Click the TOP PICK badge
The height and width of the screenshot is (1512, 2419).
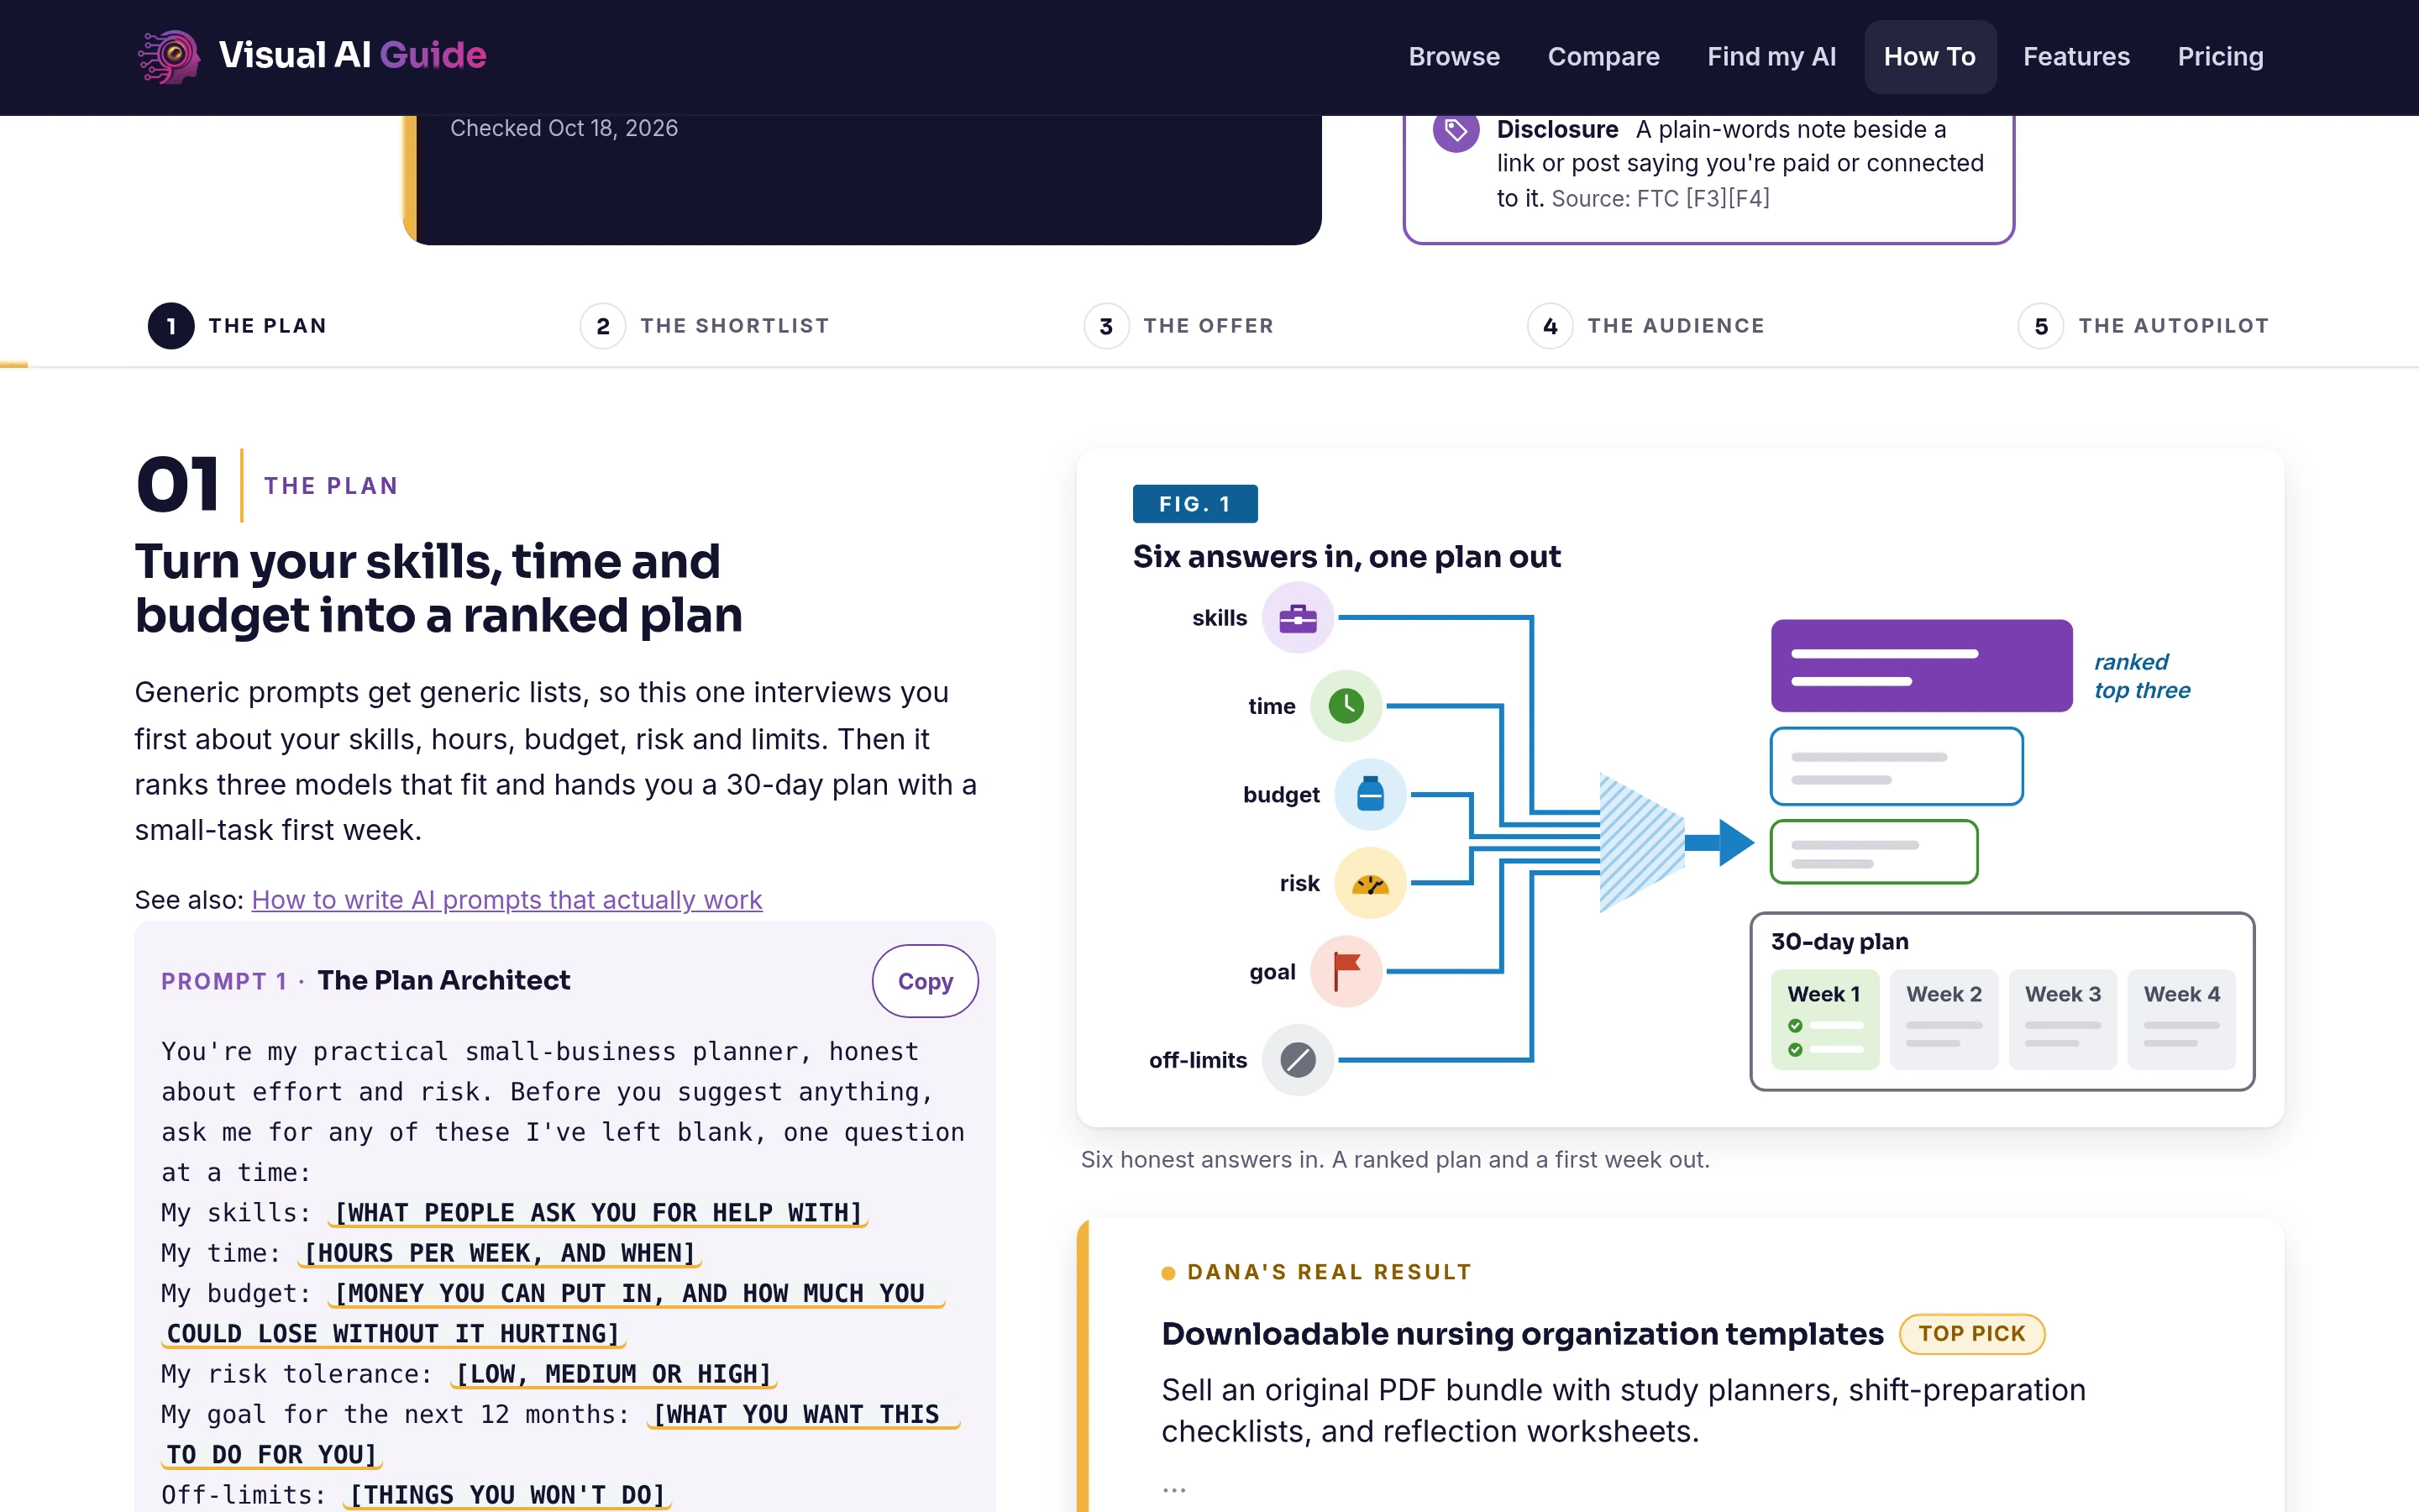pyautogui.click(x=1971, y=1334)
